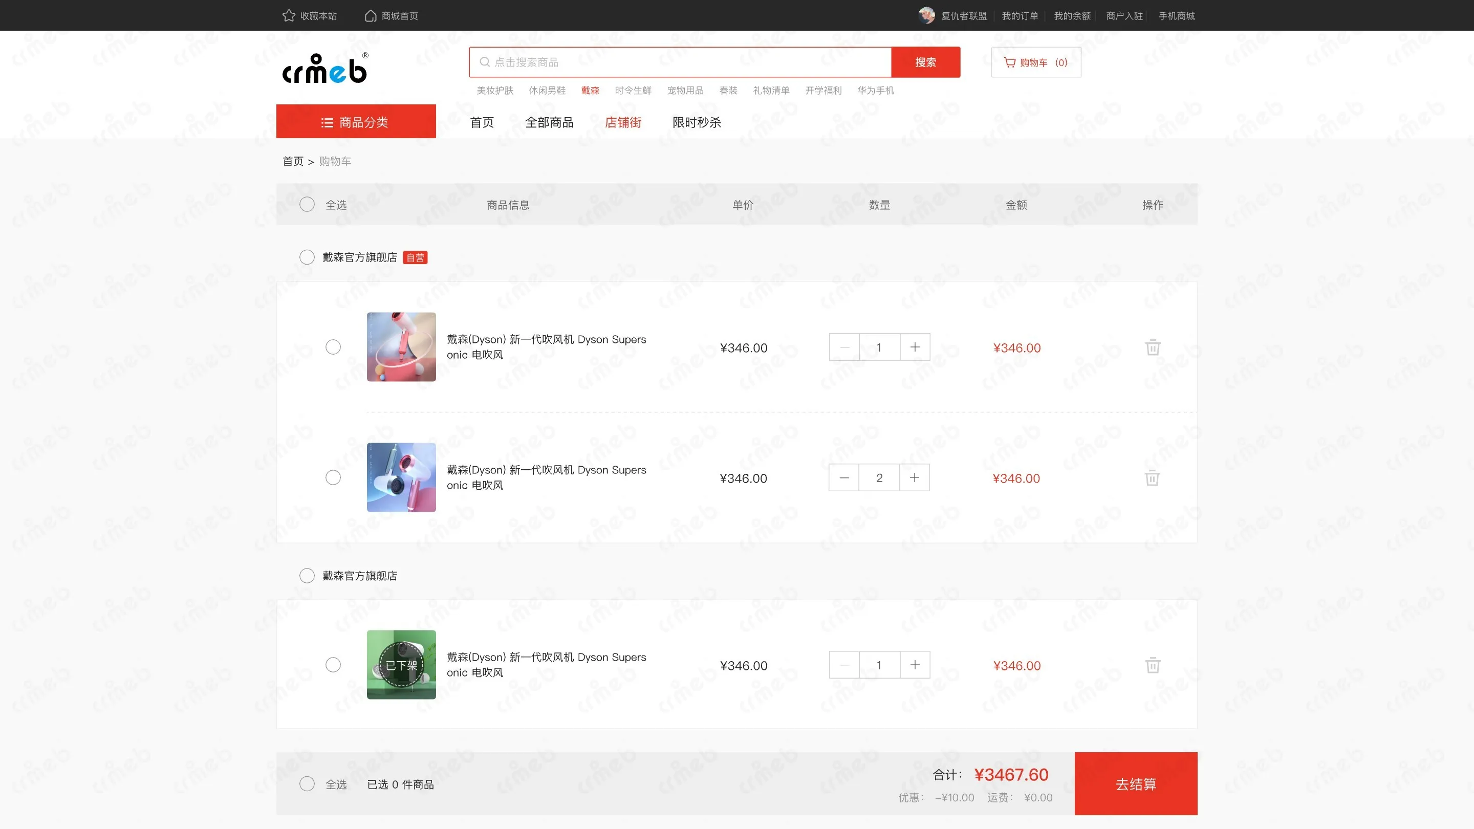Click the shipping fee value ¥0.00
The image size is (1474, 829).
1038,798
